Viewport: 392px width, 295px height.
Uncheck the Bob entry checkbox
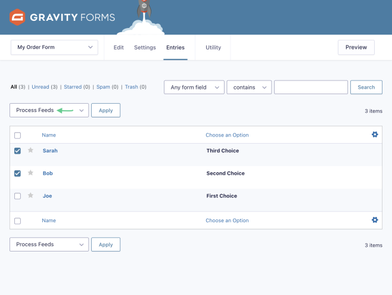pyautogui.click(x=17, y=173)
